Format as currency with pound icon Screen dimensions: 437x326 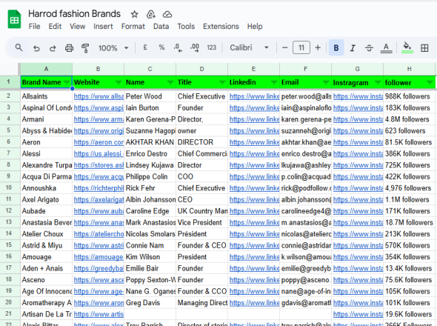tap(145, 47)
